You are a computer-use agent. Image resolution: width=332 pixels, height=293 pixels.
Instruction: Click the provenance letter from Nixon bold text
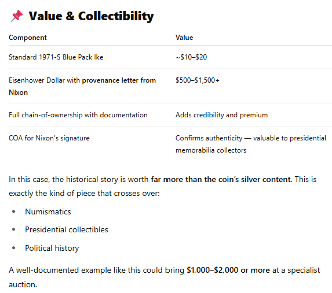click(x=82, y=86)
